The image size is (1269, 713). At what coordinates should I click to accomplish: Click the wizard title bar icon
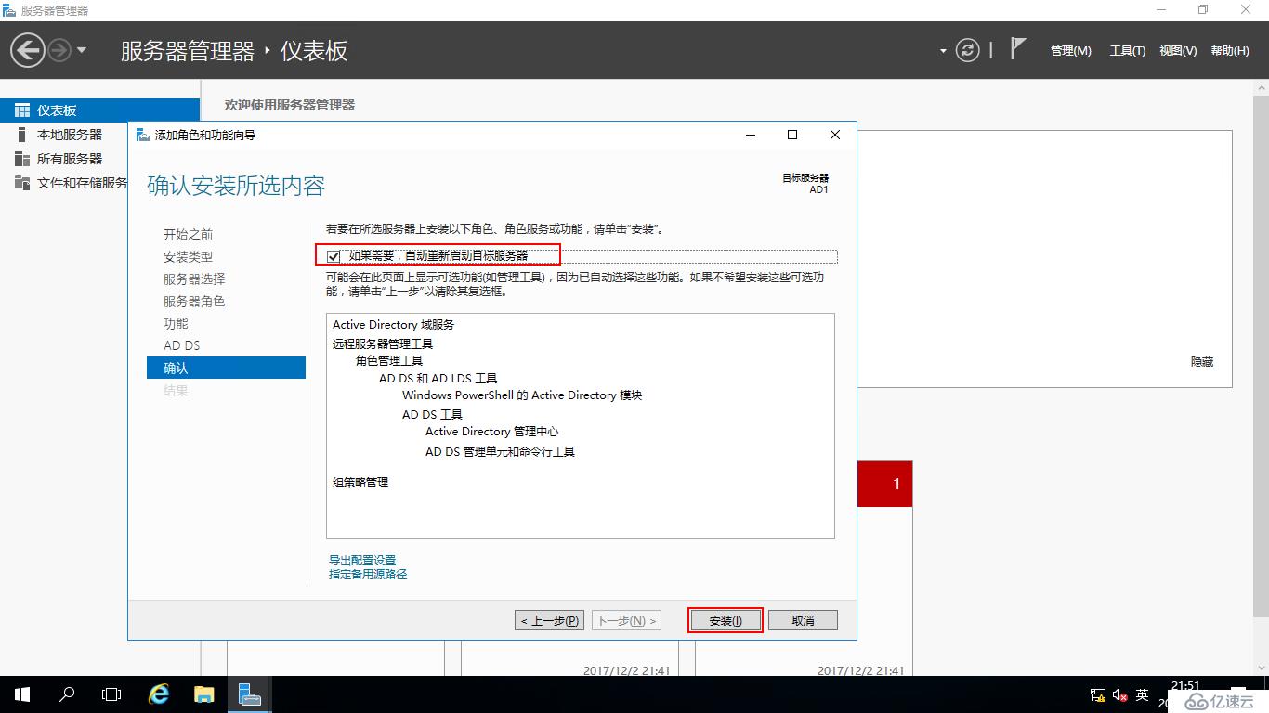tap(142, 135)
